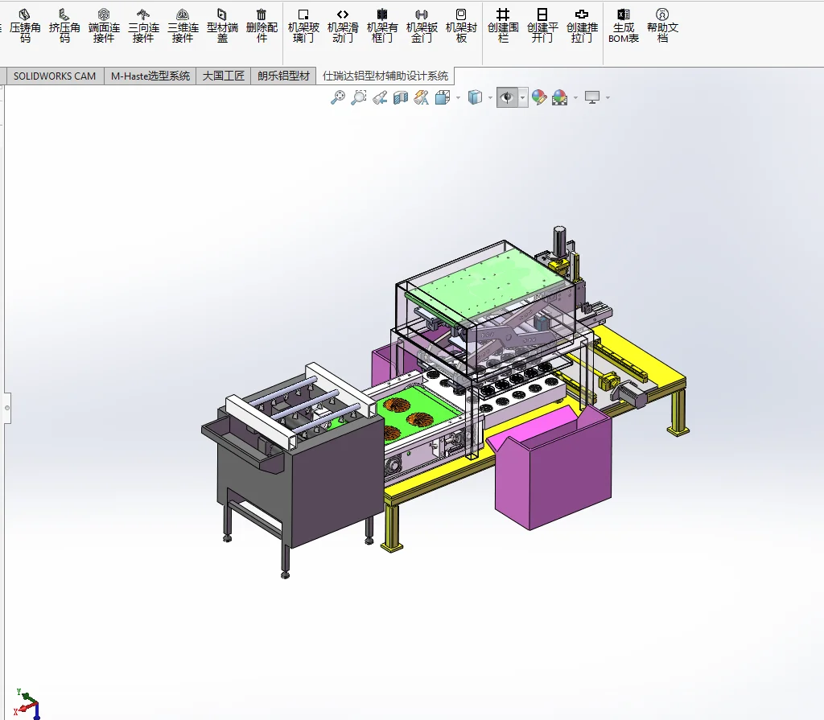Add a 三维连接件 connector
The height and width of the screenshot is (720, 824).
183,25
